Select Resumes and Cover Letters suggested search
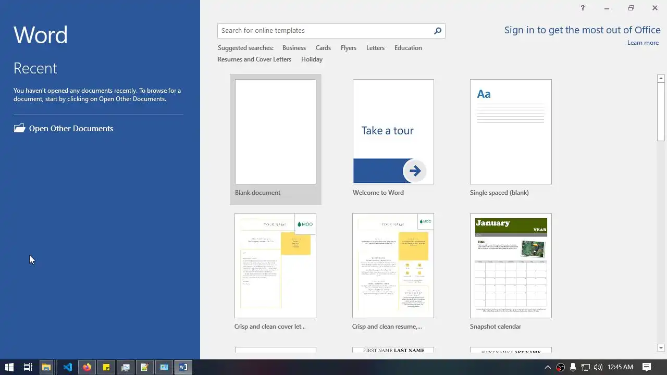This screenshot has height=375, width=667. 254,59
